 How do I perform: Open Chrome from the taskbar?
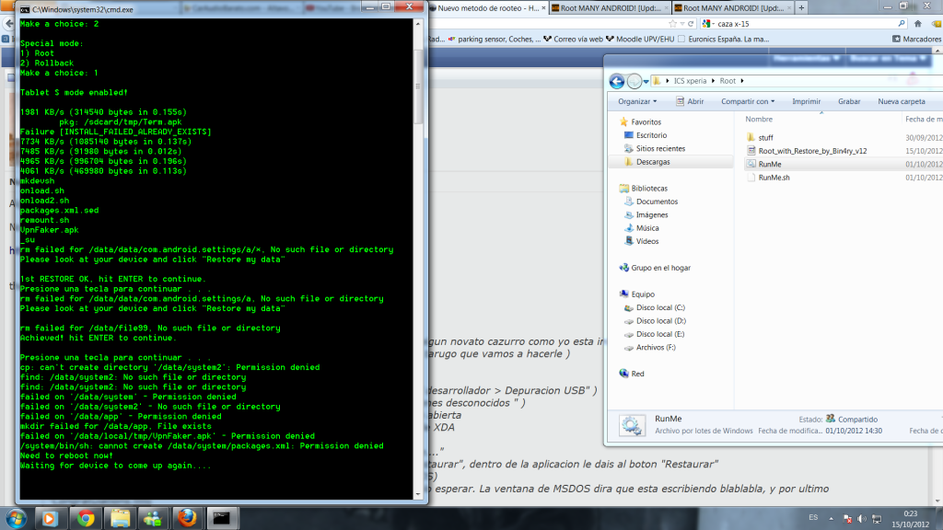(x=85, y=517)
